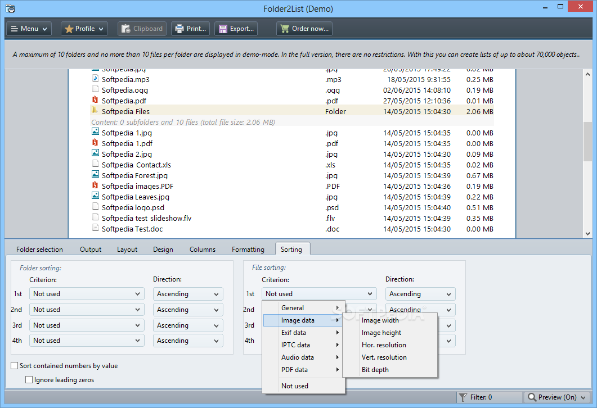The height and width of the screenshot is (408, 597).
Task: Choose Image width from submenu
Action: coord(390,320)
